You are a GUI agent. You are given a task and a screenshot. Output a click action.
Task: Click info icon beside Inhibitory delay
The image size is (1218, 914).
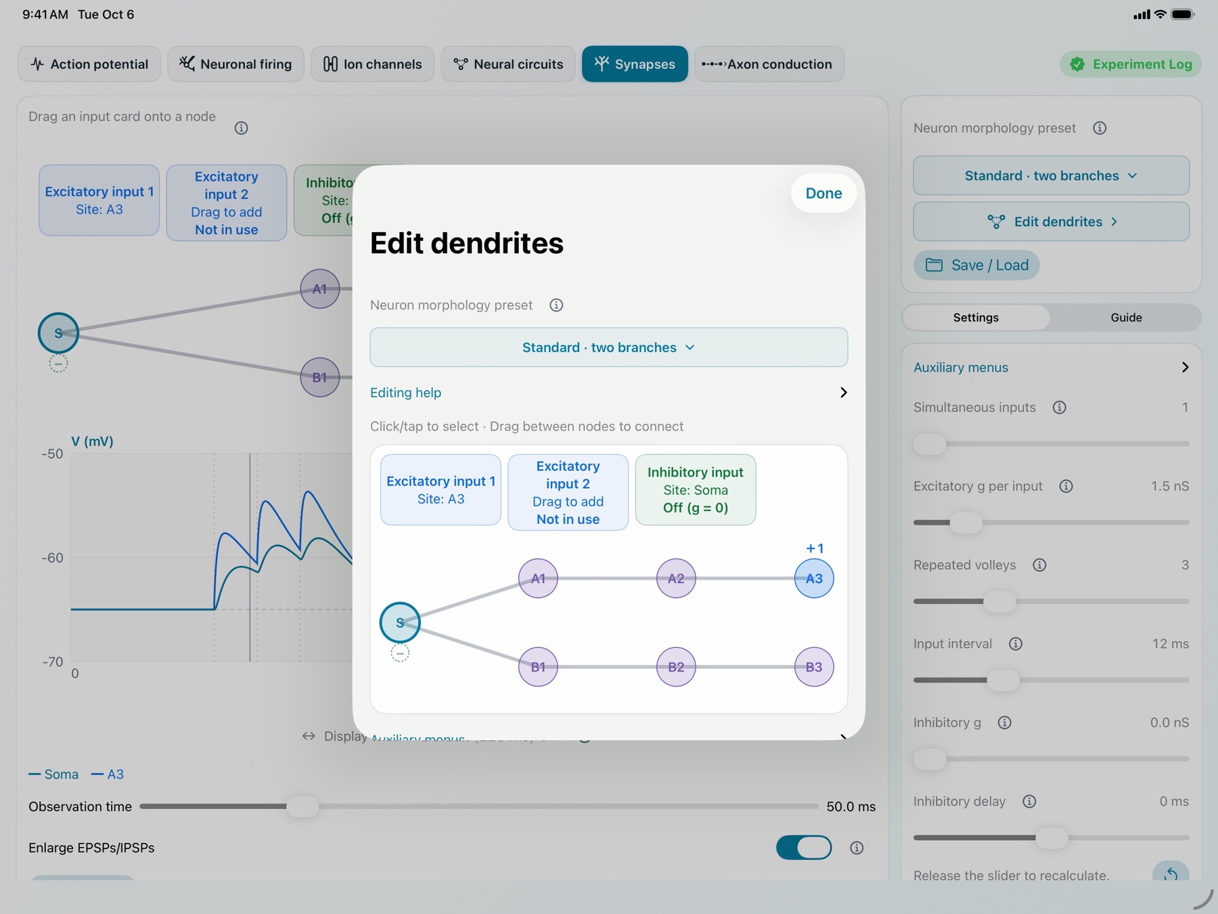[x=1029, y=802]
